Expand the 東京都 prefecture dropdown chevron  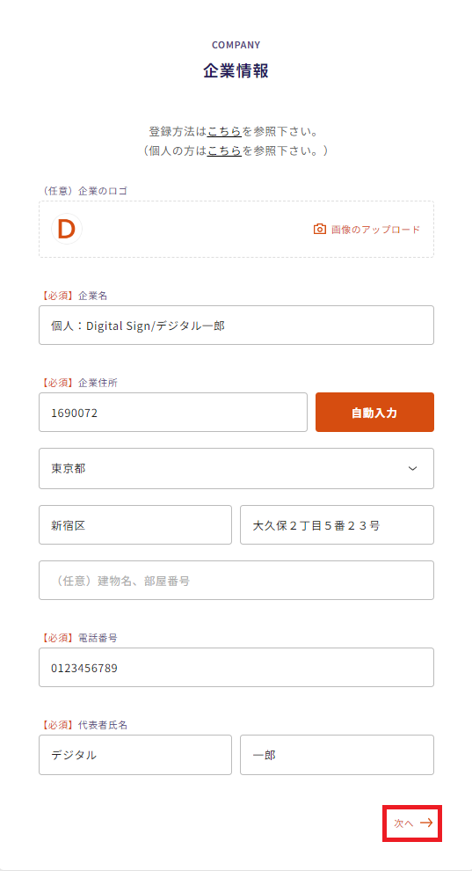click(412, 468)
